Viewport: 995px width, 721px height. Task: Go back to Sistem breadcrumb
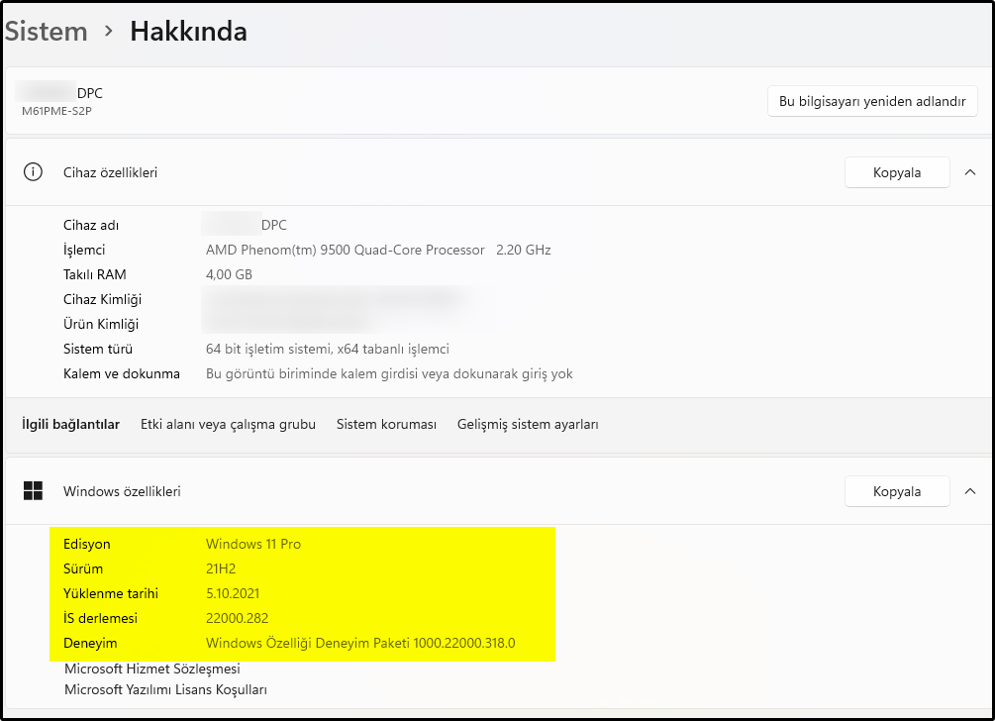(x=46, y=31)
